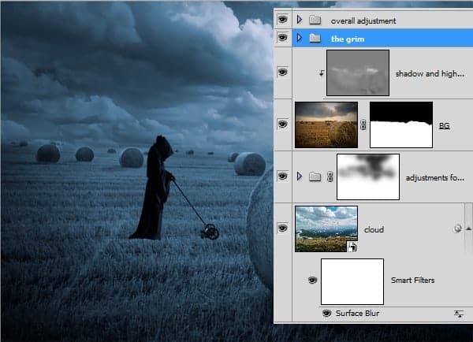Collapse the cloud layer smart filters arrow
This screenshot has height=342, width=473.
468,229
